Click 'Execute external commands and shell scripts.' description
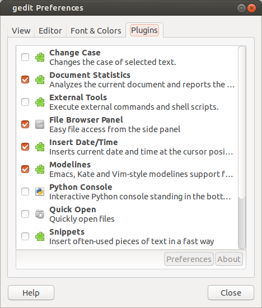262x308 pixels. 134,107
